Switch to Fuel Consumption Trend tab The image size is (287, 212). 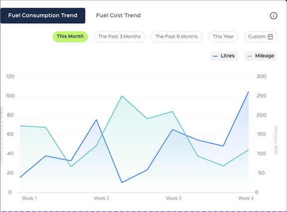[43, 15]
